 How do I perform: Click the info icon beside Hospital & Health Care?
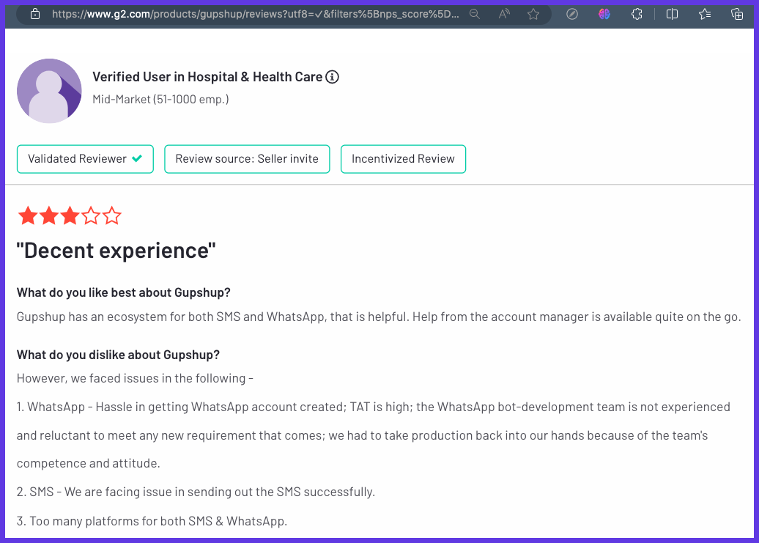(332, 77)
